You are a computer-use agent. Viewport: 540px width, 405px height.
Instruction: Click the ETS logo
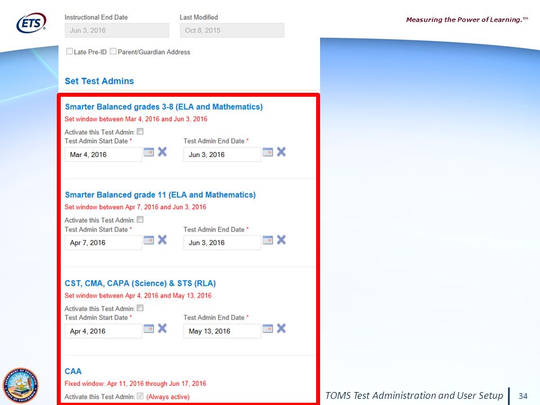31,23
